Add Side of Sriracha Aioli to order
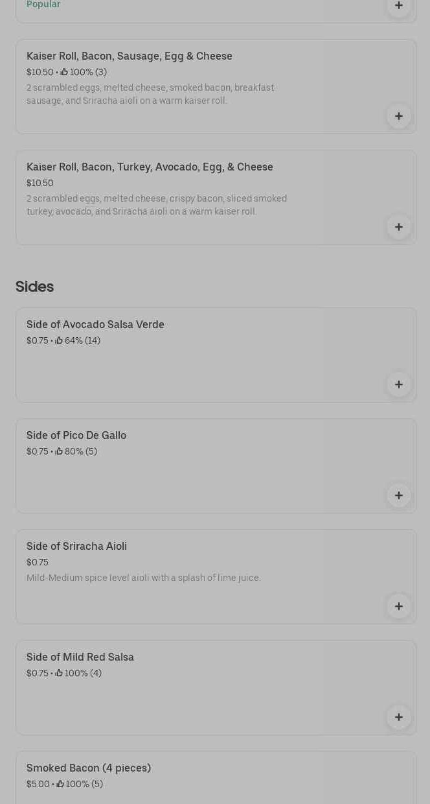430x804 pixels. pyautogui.click(x=398, y=606)
